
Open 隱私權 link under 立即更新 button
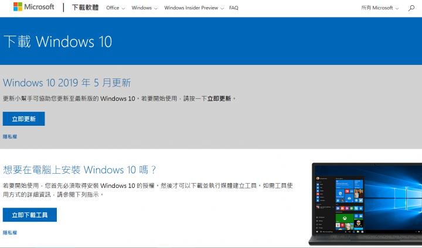coord(10,136)
